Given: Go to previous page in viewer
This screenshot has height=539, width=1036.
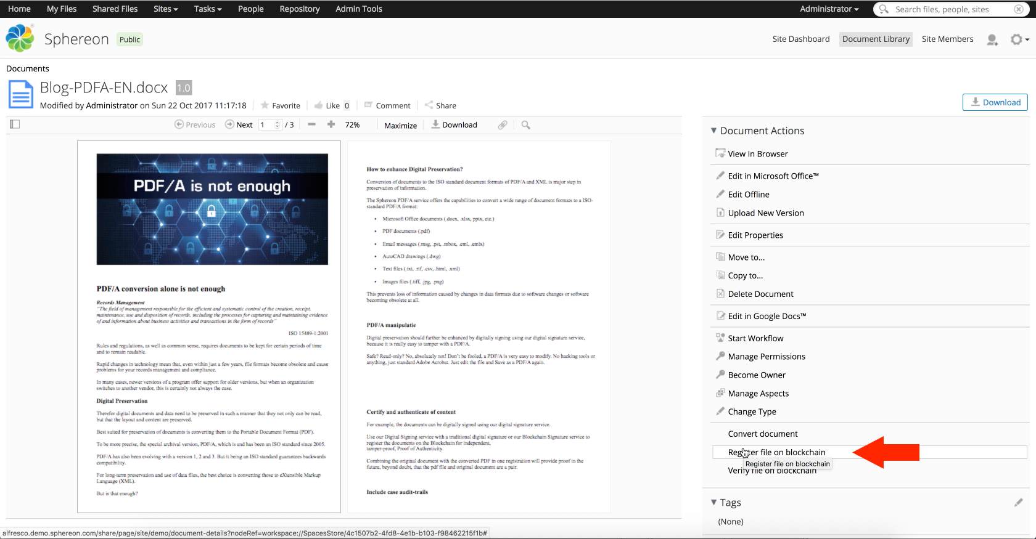Looking at the screenshot, I should (195, 124).
